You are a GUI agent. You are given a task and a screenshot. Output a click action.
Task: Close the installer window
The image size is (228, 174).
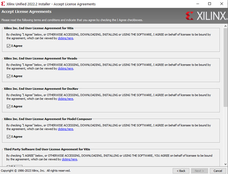[x=221, y=4]
